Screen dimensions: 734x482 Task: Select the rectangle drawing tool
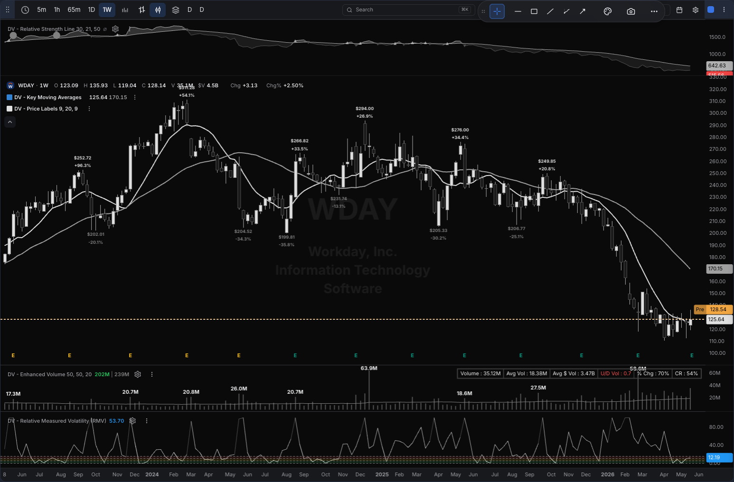tap(534, 11)
